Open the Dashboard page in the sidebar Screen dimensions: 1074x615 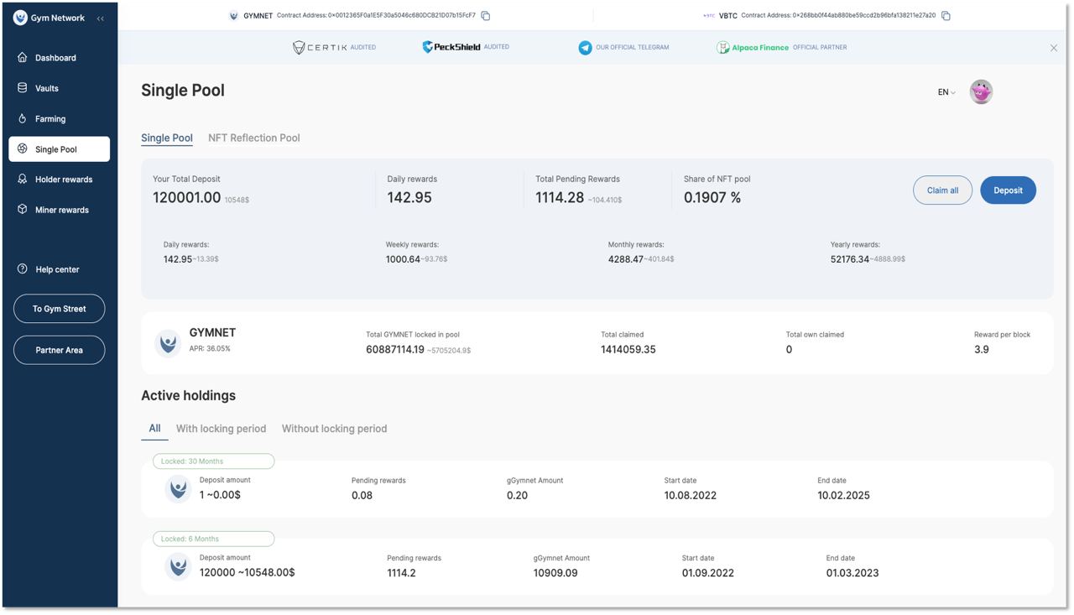(55, 58)
